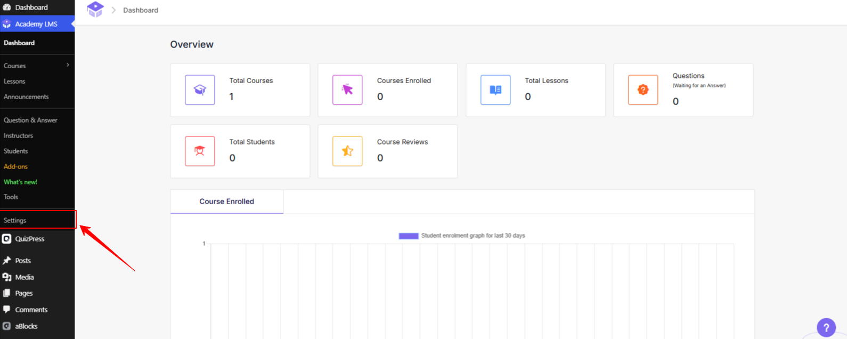Open the Announcements menu item
Screen dimensions: 847x339
pyautogui.click(x=26, y=97)
